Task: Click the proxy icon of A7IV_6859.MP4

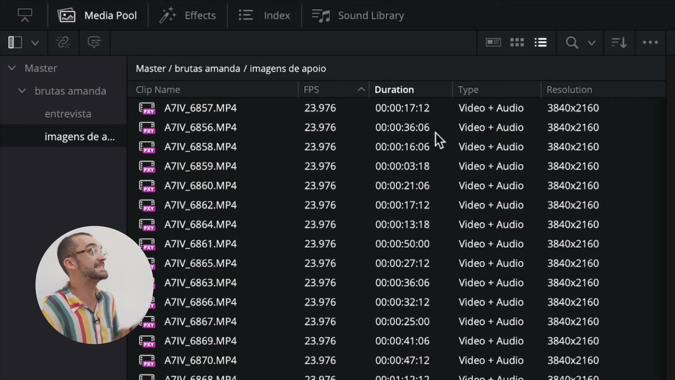Action: click(147, 166)
